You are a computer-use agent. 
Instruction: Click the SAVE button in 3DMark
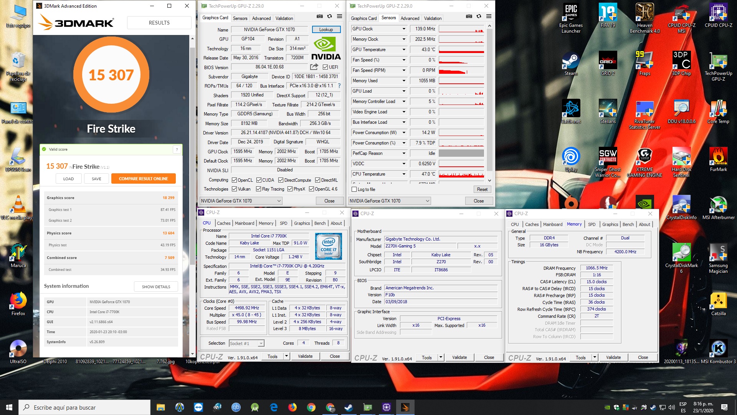pyautogui.click(x=96, y=179)
